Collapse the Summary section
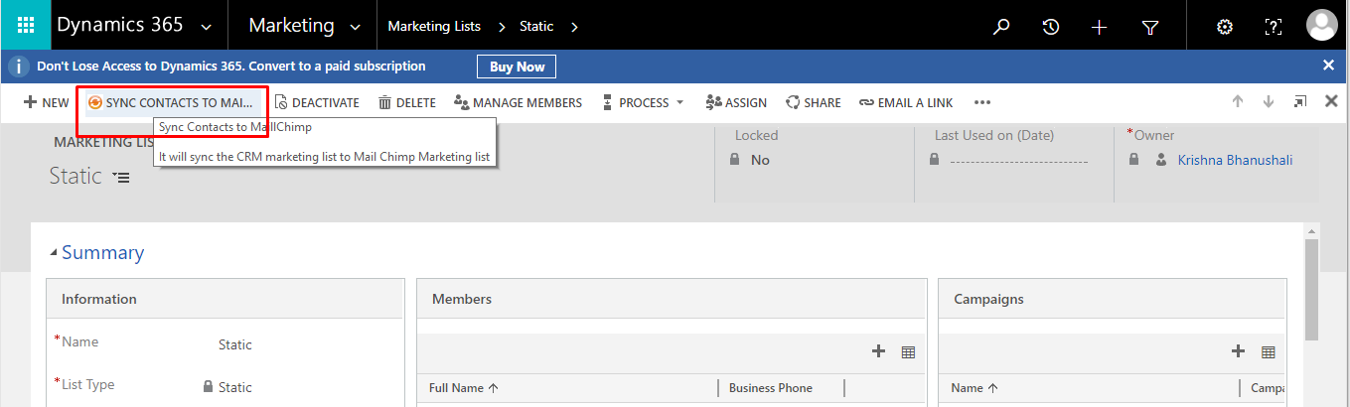 pyautogui.click(x=54, y=253)
